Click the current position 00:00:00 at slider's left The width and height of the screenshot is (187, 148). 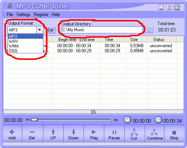click(x=13, y=120)
